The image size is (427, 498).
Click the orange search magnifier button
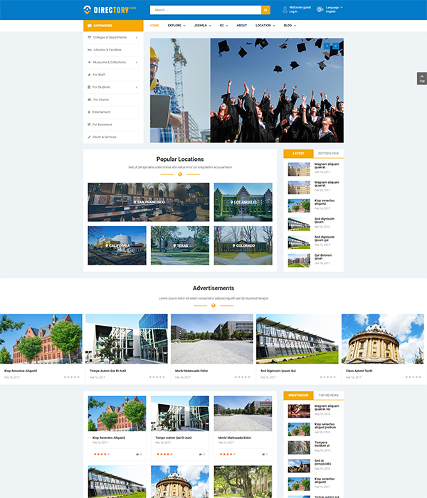coord(265,10)
